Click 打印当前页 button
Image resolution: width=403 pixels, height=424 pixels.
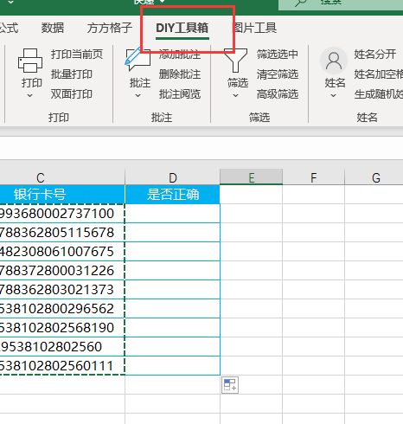[x=77, y=55]
